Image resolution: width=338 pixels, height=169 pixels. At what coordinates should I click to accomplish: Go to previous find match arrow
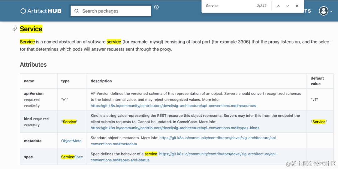[278, 6]
